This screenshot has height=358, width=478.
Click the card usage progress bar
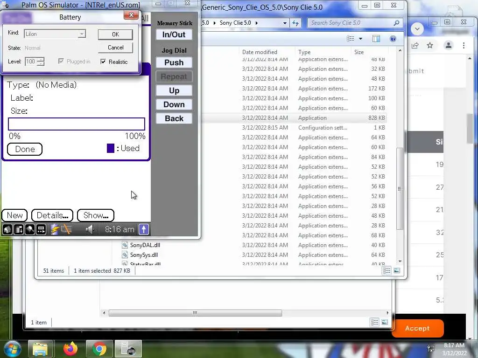tap(76, 124)
